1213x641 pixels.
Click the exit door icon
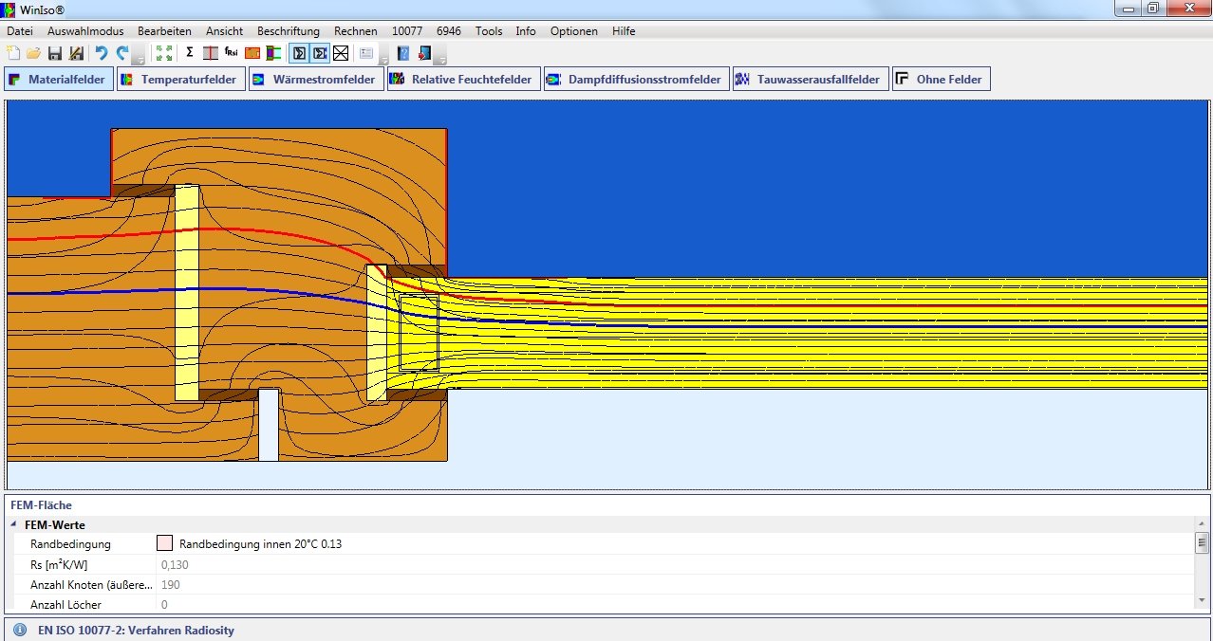424,53
